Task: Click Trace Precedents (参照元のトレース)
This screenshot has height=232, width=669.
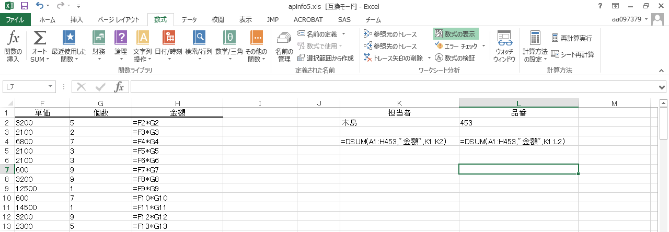Action: (390, 34)
